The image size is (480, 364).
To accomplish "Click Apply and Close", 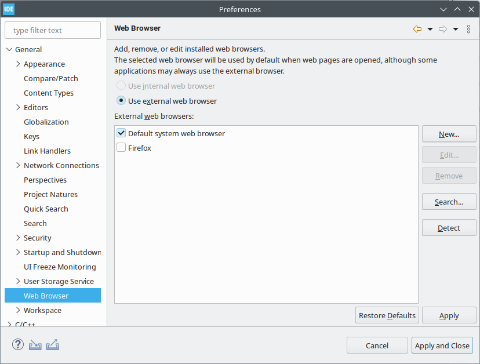I will tap(442, 345).
